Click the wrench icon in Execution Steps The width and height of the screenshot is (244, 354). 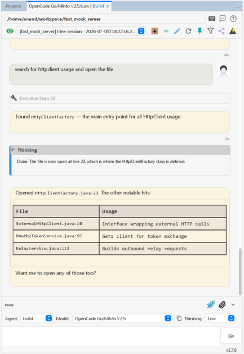click(x=14, y=98)
